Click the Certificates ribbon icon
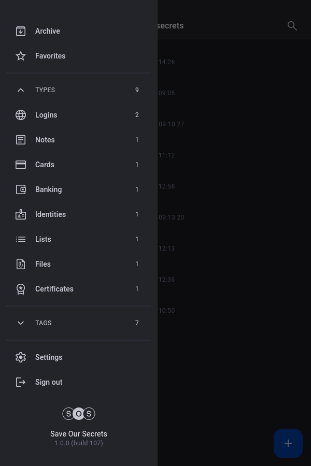Viewport: 311px width, 466px height. tap(21, 289)
